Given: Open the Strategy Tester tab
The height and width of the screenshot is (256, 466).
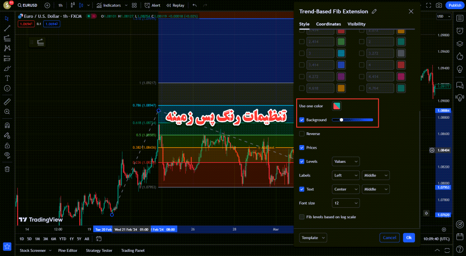Looking at the screenshot, I should coord(99,251).
